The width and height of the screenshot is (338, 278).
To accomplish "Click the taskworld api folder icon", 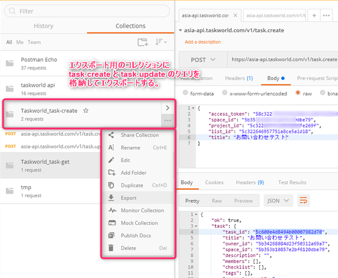I will click(x=10, y=88).
